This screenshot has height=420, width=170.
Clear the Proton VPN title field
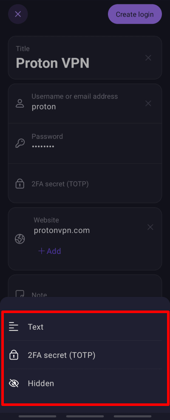(148, 58)
